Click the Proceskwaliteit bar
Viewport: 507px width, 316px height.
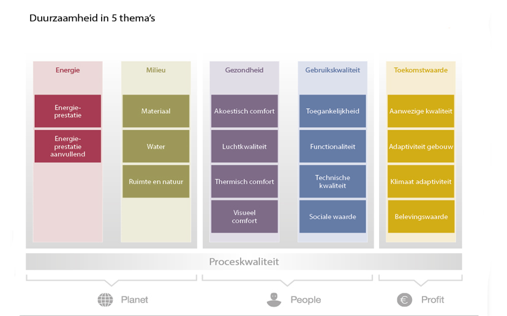tap(244, 262)
